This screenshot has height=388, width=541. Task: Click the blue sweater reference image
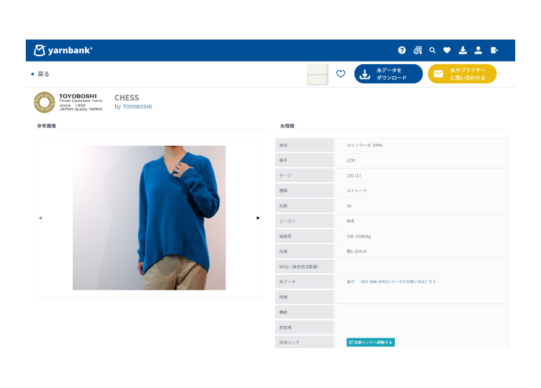pyautogui.click(x=149, y=218)
